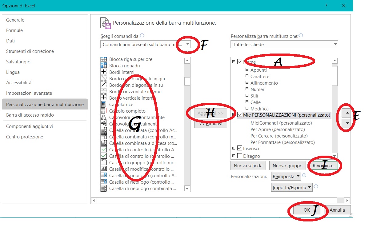The width and height of the screenshot is (369, 227).
Task: Switch to Strumenti di correzione category
Action: [45, 51]
